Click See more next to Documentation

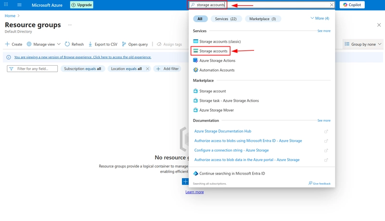[x=324, y=120]
